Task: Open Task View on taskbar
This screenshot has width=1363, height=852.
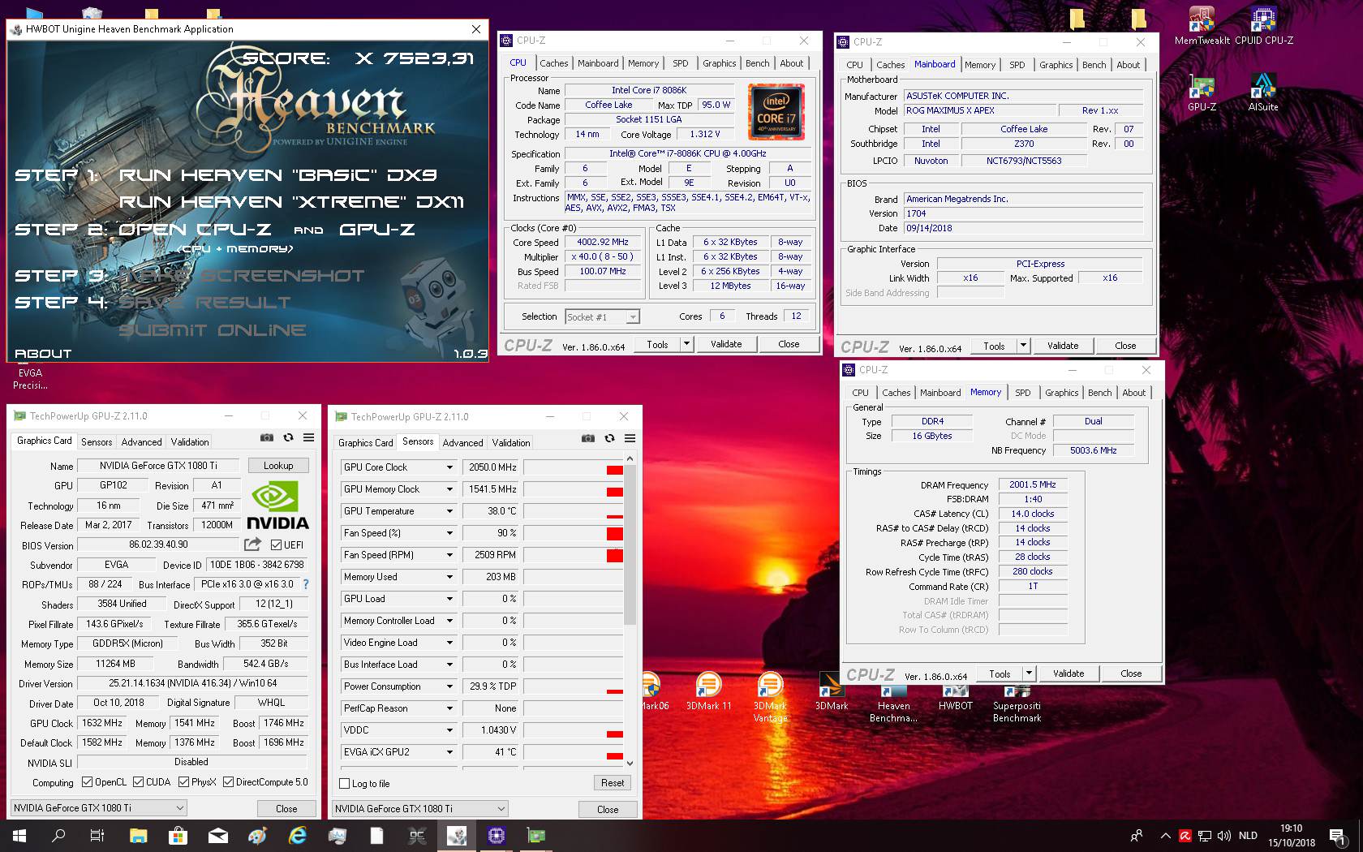Action: (97, 835)
